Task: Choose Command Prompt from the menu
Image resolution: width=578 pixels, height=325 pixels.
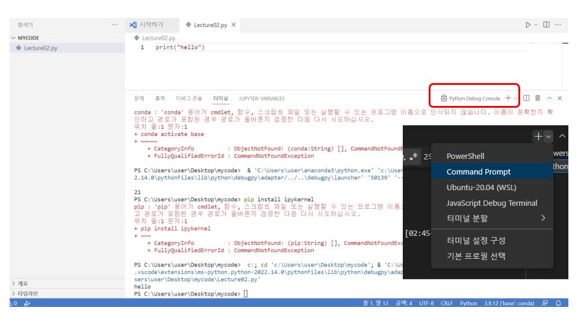Action: pyautogui.click(x=492, y=172)
